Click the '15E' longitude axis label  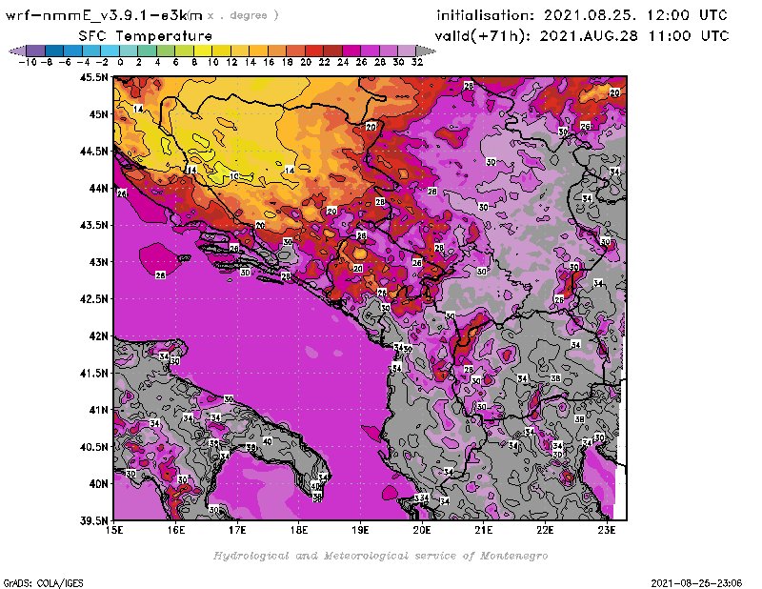(114, 530)
